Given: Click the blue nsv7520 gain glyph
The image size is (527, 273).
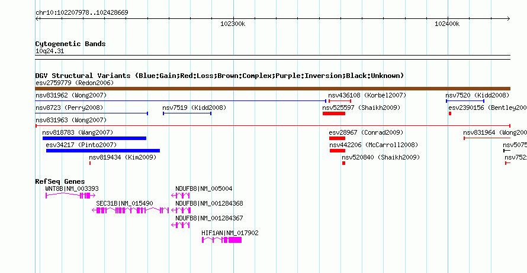Looking at the screenshot, I should point(465,101).
